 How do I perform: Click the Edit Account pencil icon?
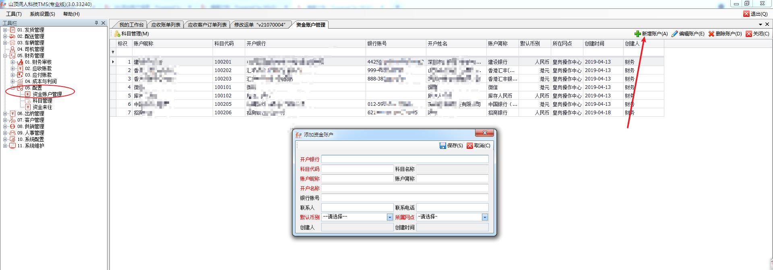pos(675,34)
